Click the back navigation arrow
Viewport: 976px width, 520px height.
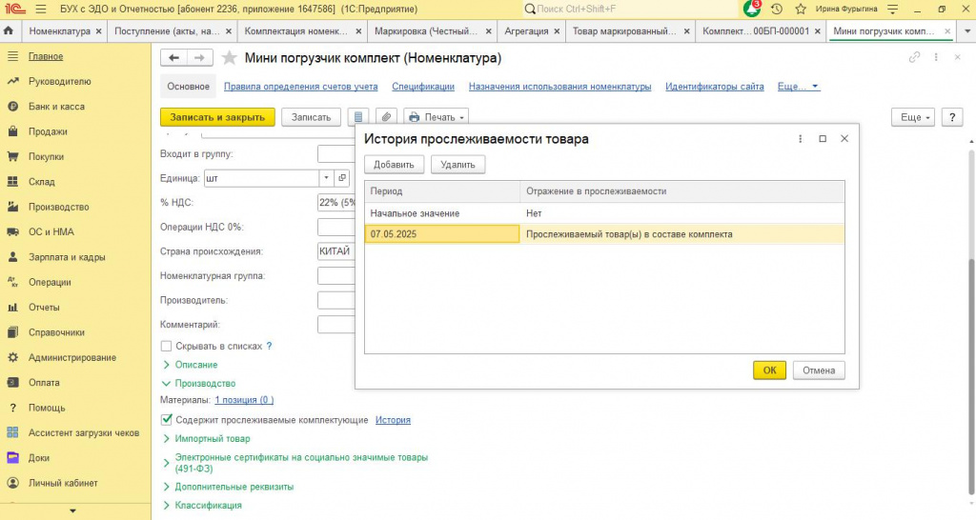[173, 58]
